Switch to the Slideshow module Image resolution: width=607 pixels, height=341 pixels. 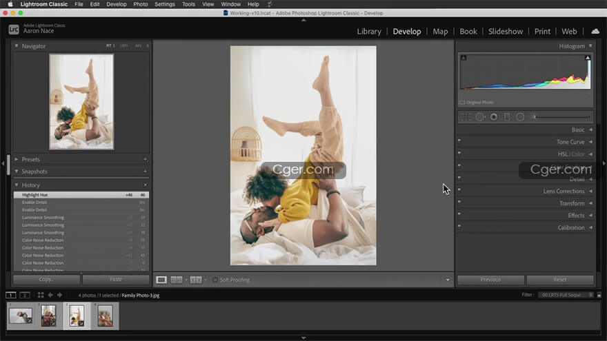pos(505,31)
